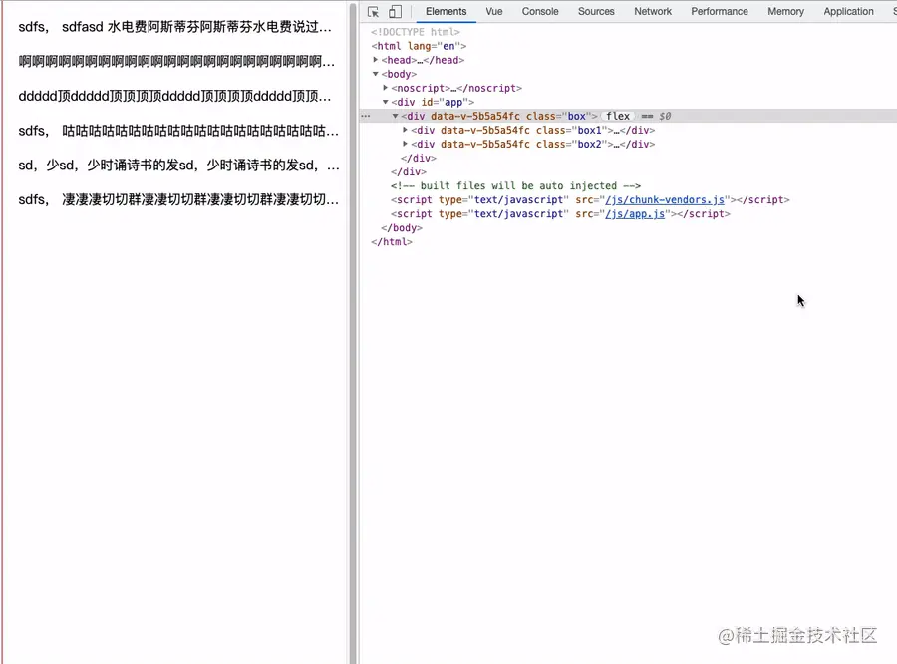The width and height of the screenshot is (897, 664).
Task: Collapse the div class box node
Action: click(395, 116)
